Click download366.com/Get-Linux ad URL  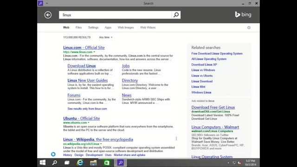click(211, 111)
